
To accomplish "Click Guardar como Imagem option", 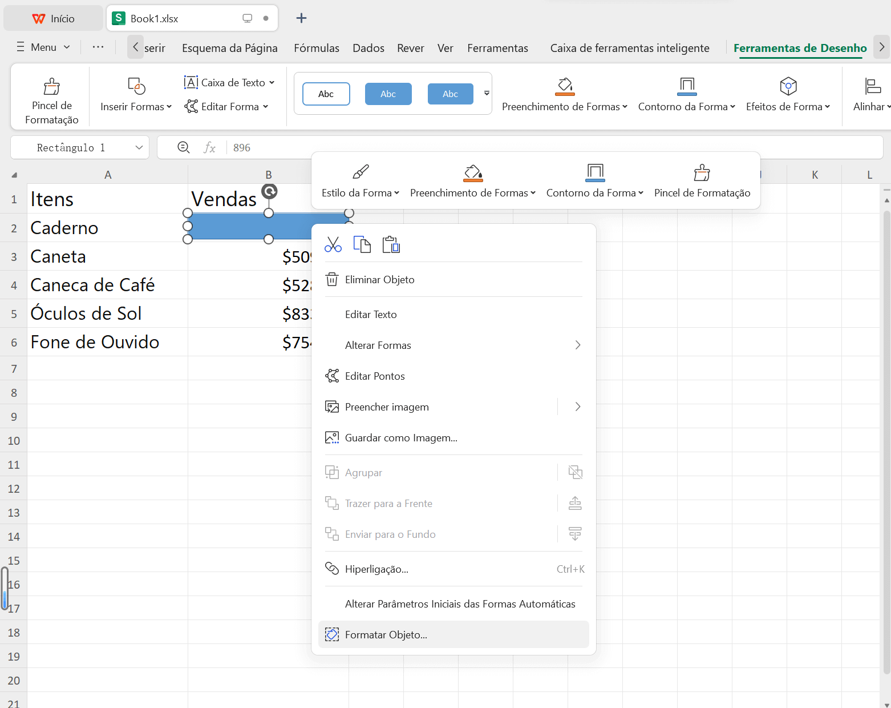I will [x=401, y=438].
